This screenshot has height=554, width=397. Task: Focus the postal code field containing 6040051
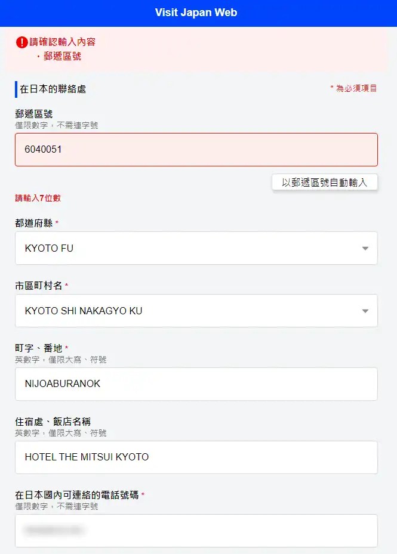pyautogui.click(x=196, y=150)
